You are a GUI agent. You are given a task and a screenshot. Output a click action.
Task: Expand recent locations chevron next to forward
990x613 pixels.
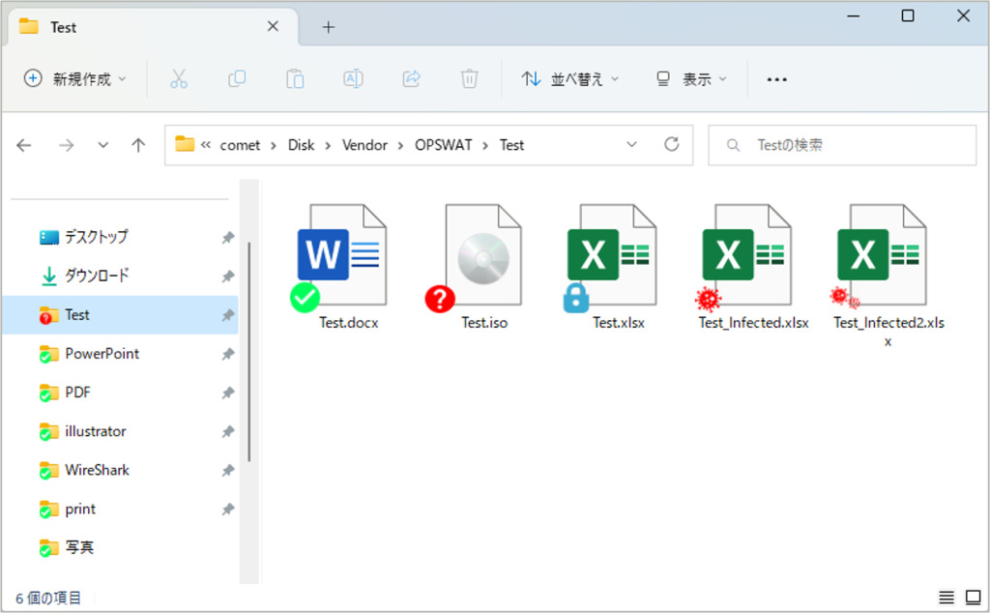102,145
